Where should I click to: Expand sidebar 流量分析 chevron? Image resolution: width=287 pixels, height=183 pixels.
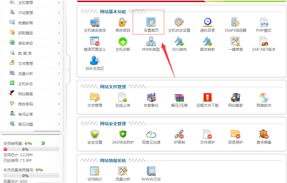click(x=59, y=74)
